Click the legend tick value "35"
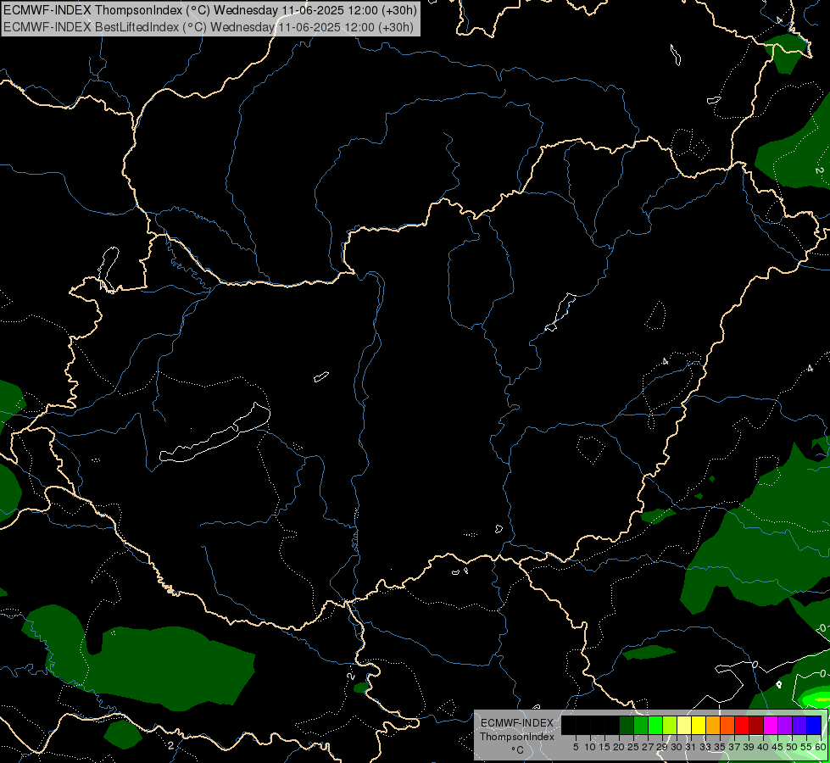The image size is (830, 763). 720,747
